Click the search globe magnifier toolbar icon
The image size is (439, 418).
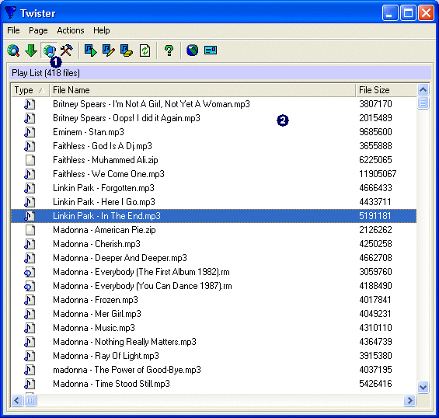tap(13, 51)
